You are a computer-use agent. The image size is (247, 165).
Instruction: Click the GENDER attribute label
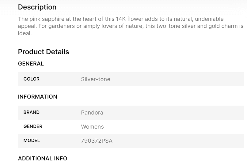(x=33, y=126)
